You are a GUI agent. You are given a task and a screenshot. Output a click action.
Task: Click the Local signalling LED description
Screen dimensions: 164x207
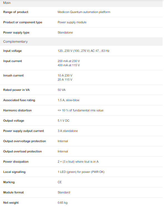click(81, 172)
